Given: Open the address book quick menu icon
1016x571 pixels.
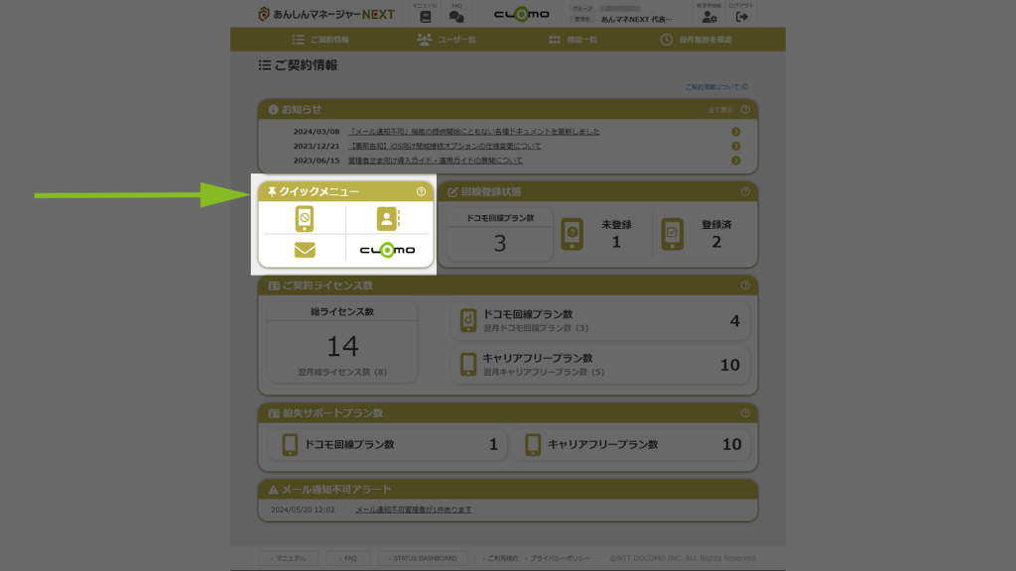Looking at the screenshot, I should pyautogui.click(x=388, y=219).
